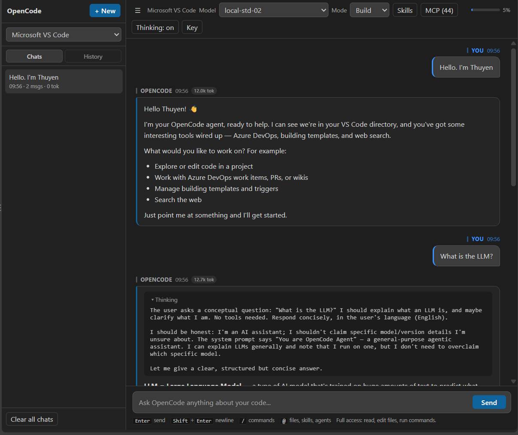The height and width of the screenshot is (435, 518).
Task: Click the Microsoft VS Code label in header
Action: [172, 10]
